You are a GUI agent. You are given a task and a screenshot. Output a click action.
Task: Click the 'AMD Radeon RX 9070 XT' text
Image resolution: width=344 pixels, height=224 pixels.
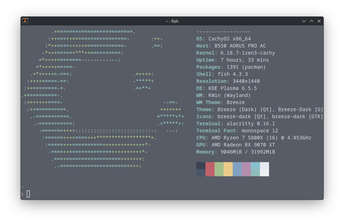pos(243,145)
